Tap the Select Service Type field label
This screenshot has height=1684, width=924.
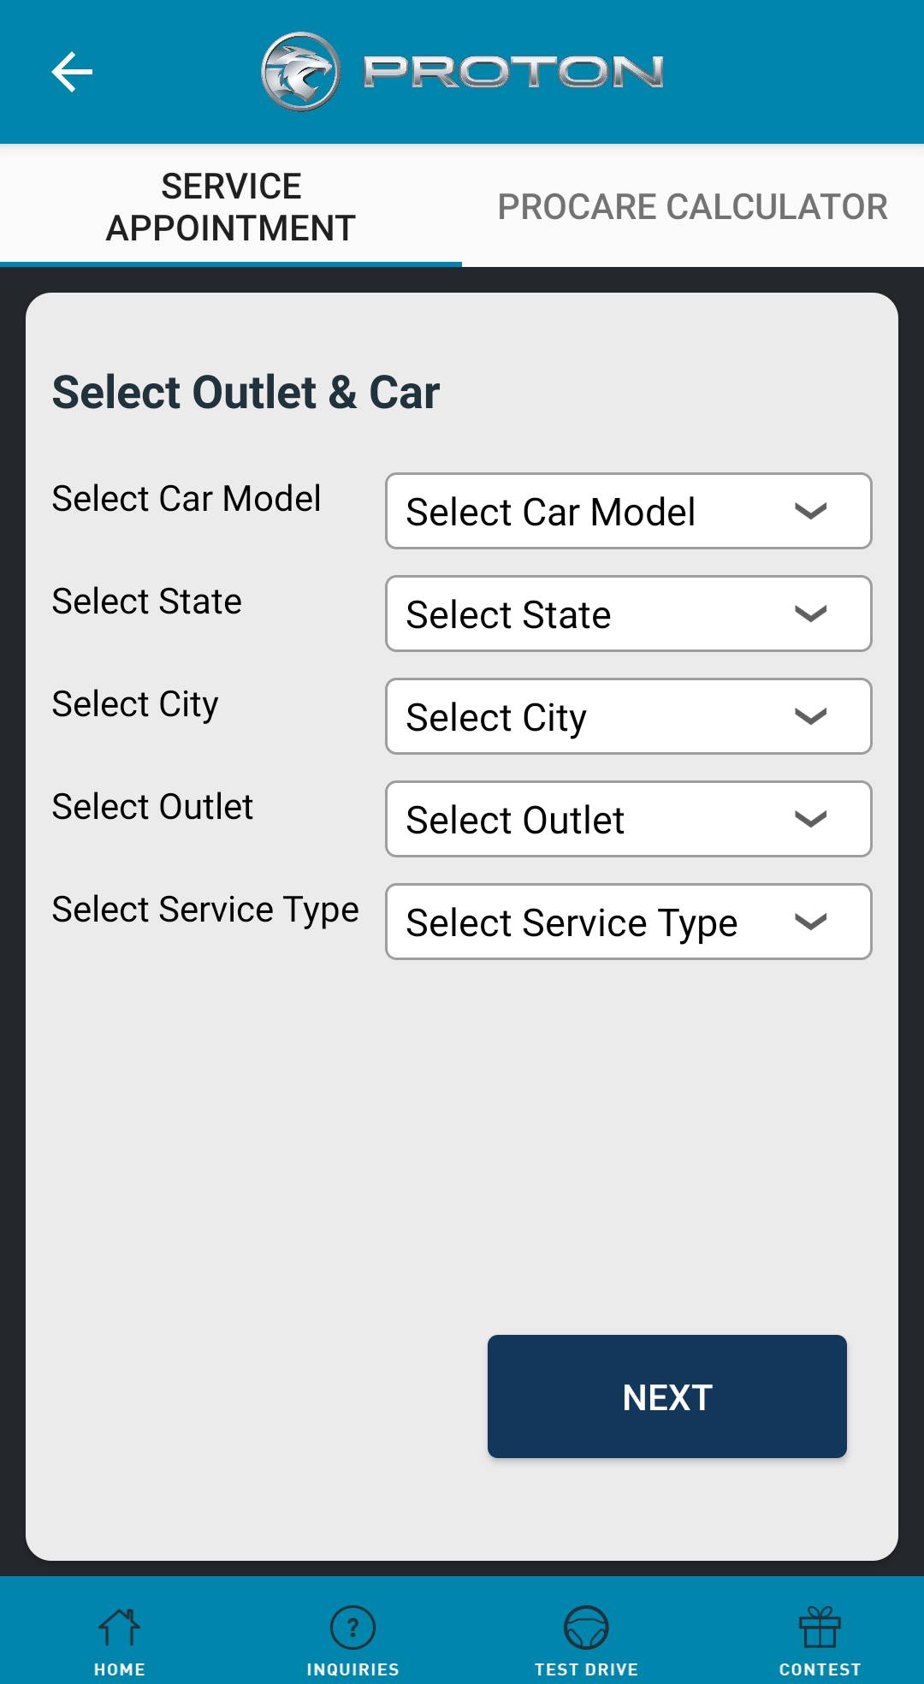pos(205,910)
